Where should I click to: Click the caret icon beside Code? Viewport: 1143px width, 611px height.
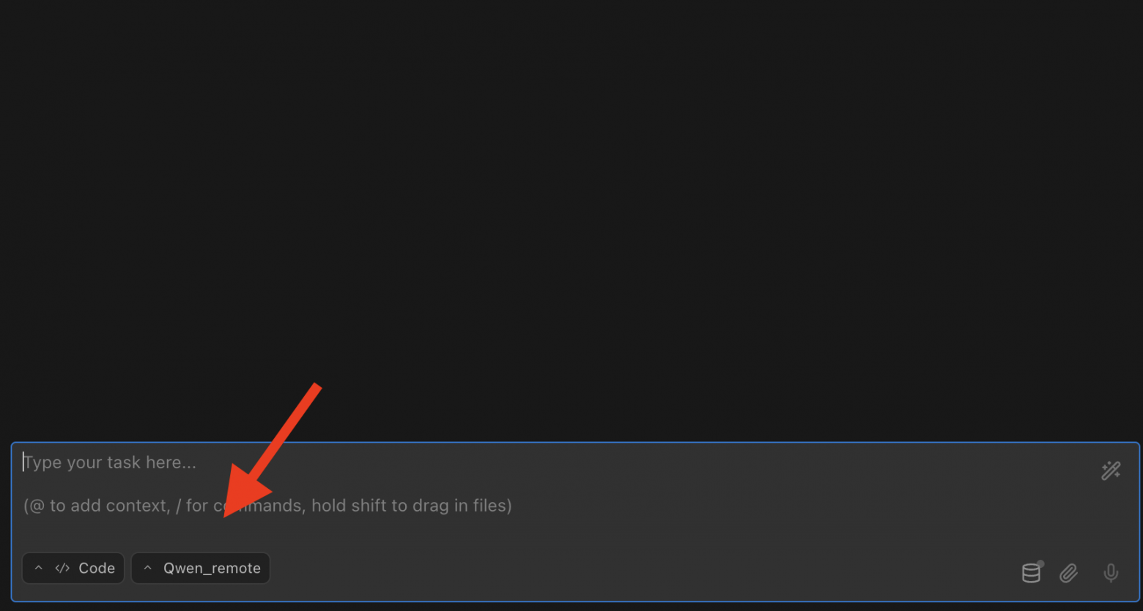pyautogui.click(x=39, y=568)
